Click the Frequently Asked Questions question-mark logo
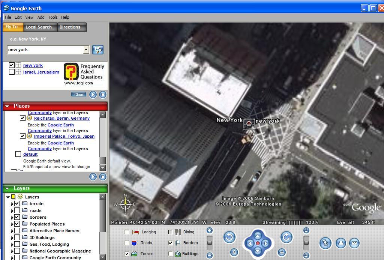384x260 pixels. click(71, 72)
